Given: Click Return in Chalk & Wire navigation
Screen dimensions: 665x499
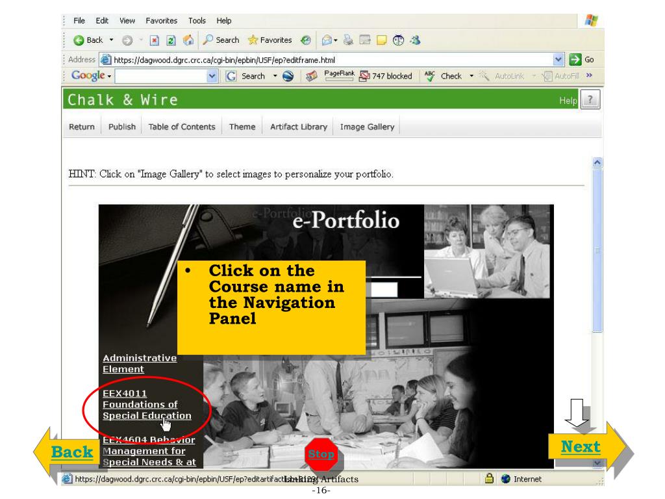Looking at the screenshot, I should (x=82, y=127).
